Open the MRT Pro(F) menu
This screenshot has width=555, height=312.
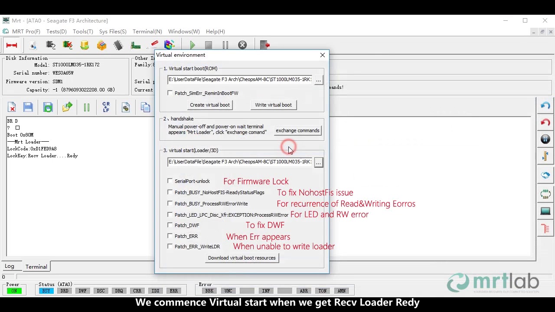tap(26, 31)
